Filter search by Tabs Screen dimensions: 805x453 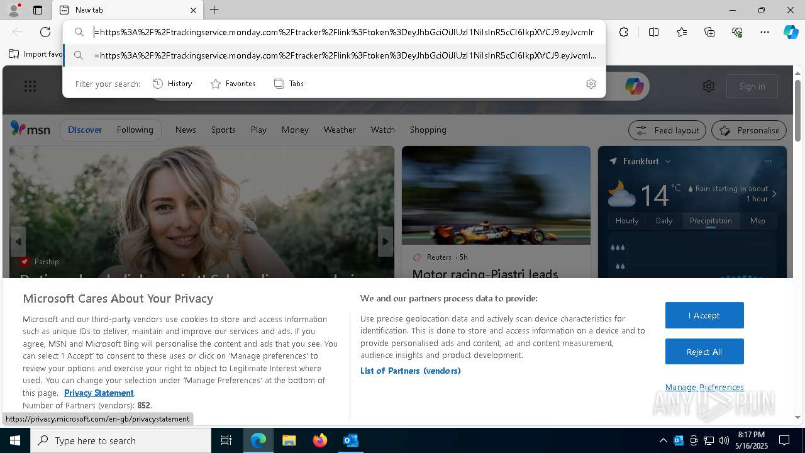289,84
